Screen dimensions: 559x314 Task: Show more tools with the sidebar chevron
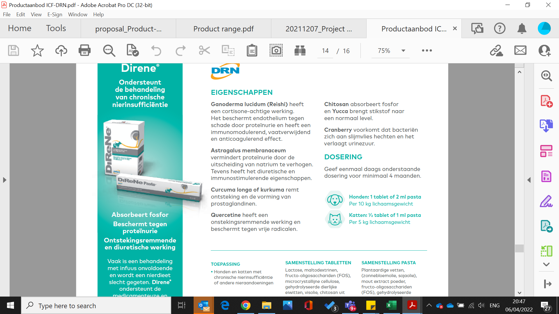click(x=546, y=264)
